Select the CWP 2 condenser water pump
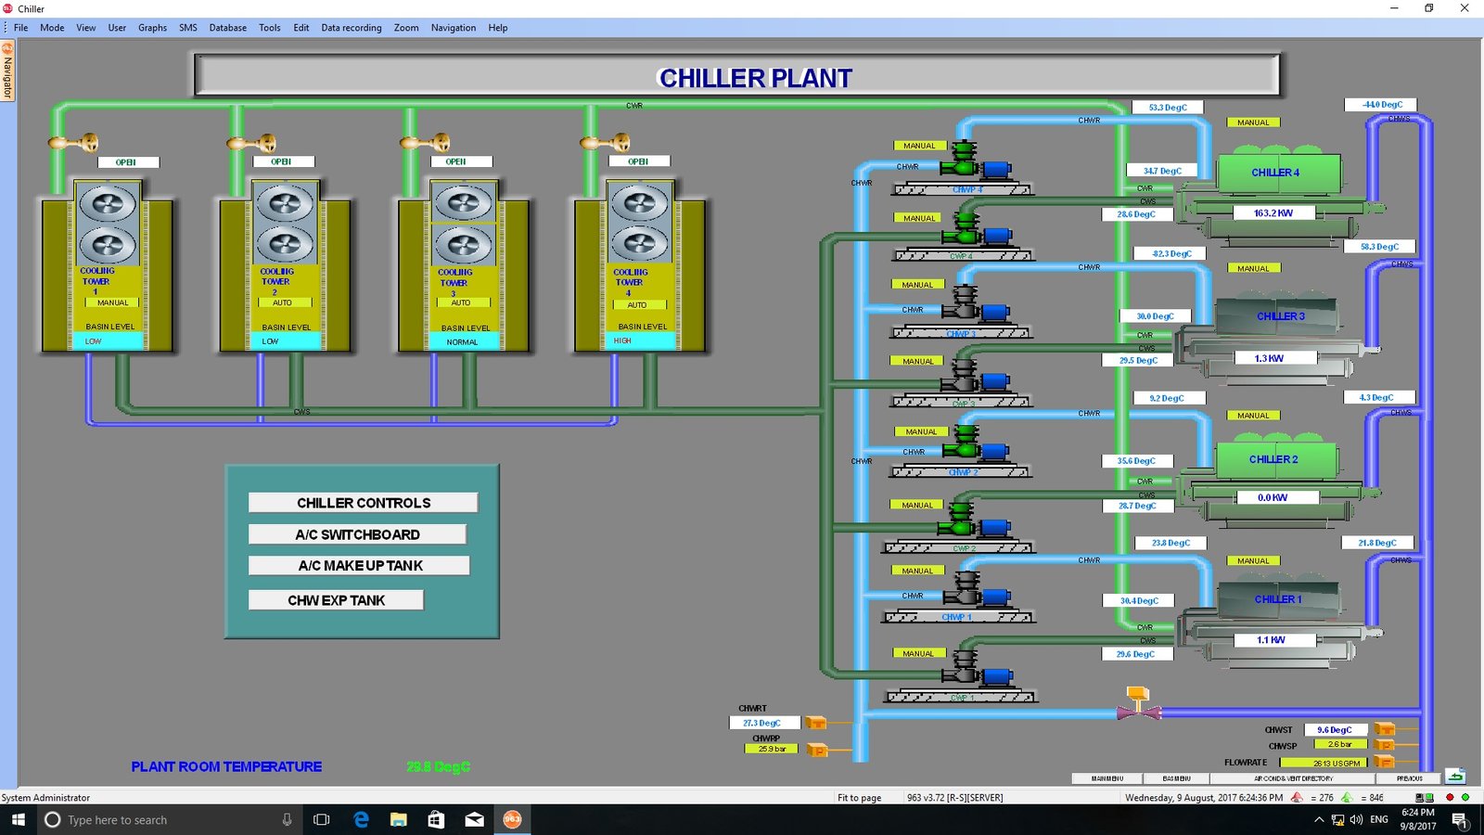The height and width of the screenshot is (835, 1484). (x=974, y=521)
